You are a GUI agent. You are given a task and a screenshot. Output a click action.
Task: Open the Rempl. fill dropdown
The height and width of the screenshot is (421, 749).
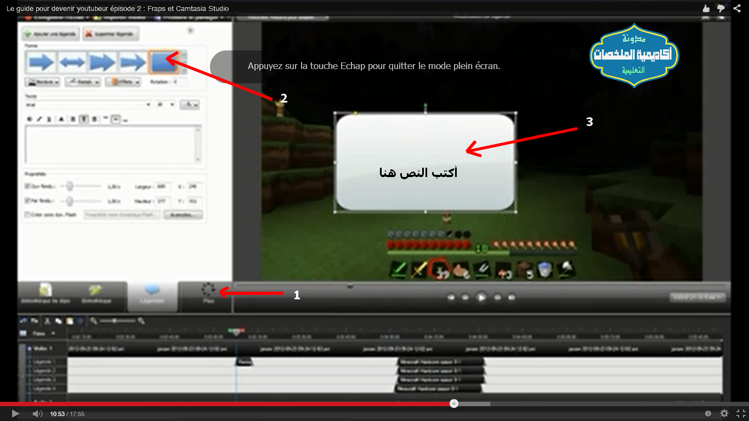point(82,82)
